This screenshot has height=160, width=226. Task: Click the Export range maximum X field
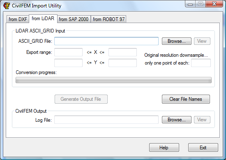tap(122, 52)
